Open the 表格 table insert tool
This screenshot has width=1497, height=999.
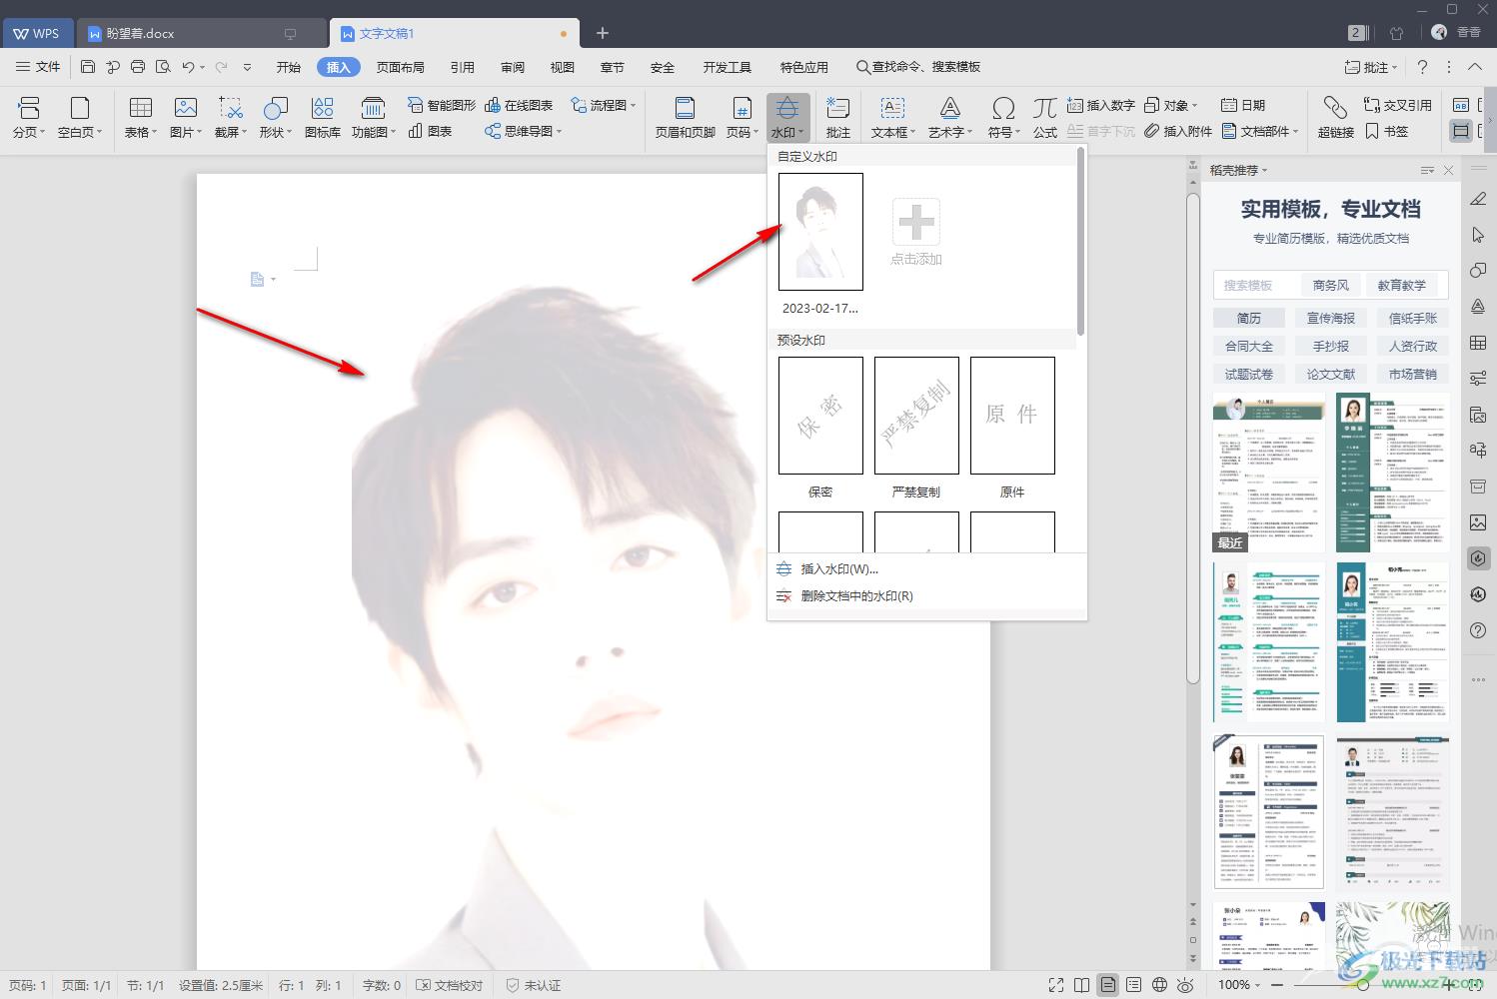[140, 117]
